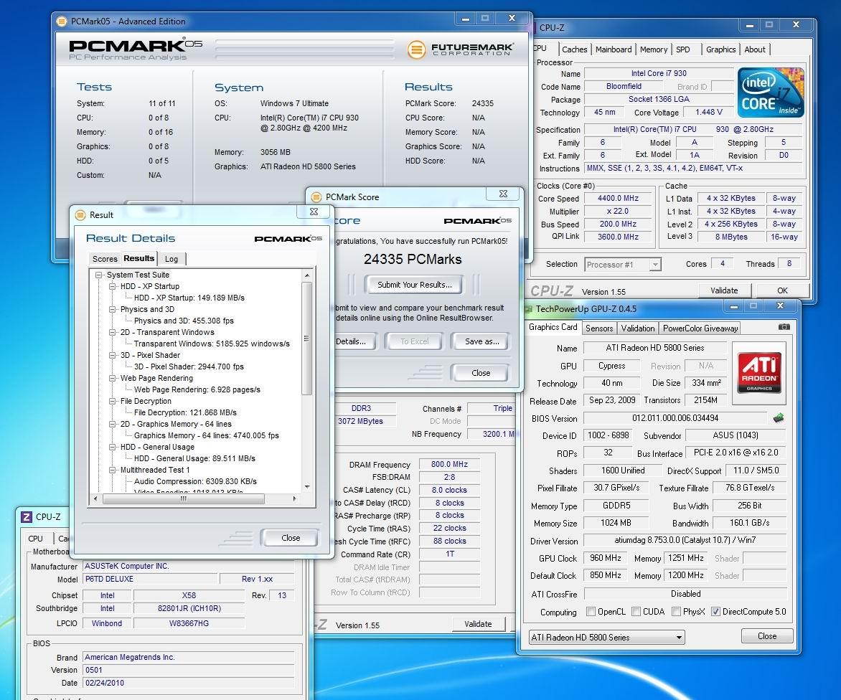
Task: Click the PCMark Score dialog title icon
Action: pos(316,197)
